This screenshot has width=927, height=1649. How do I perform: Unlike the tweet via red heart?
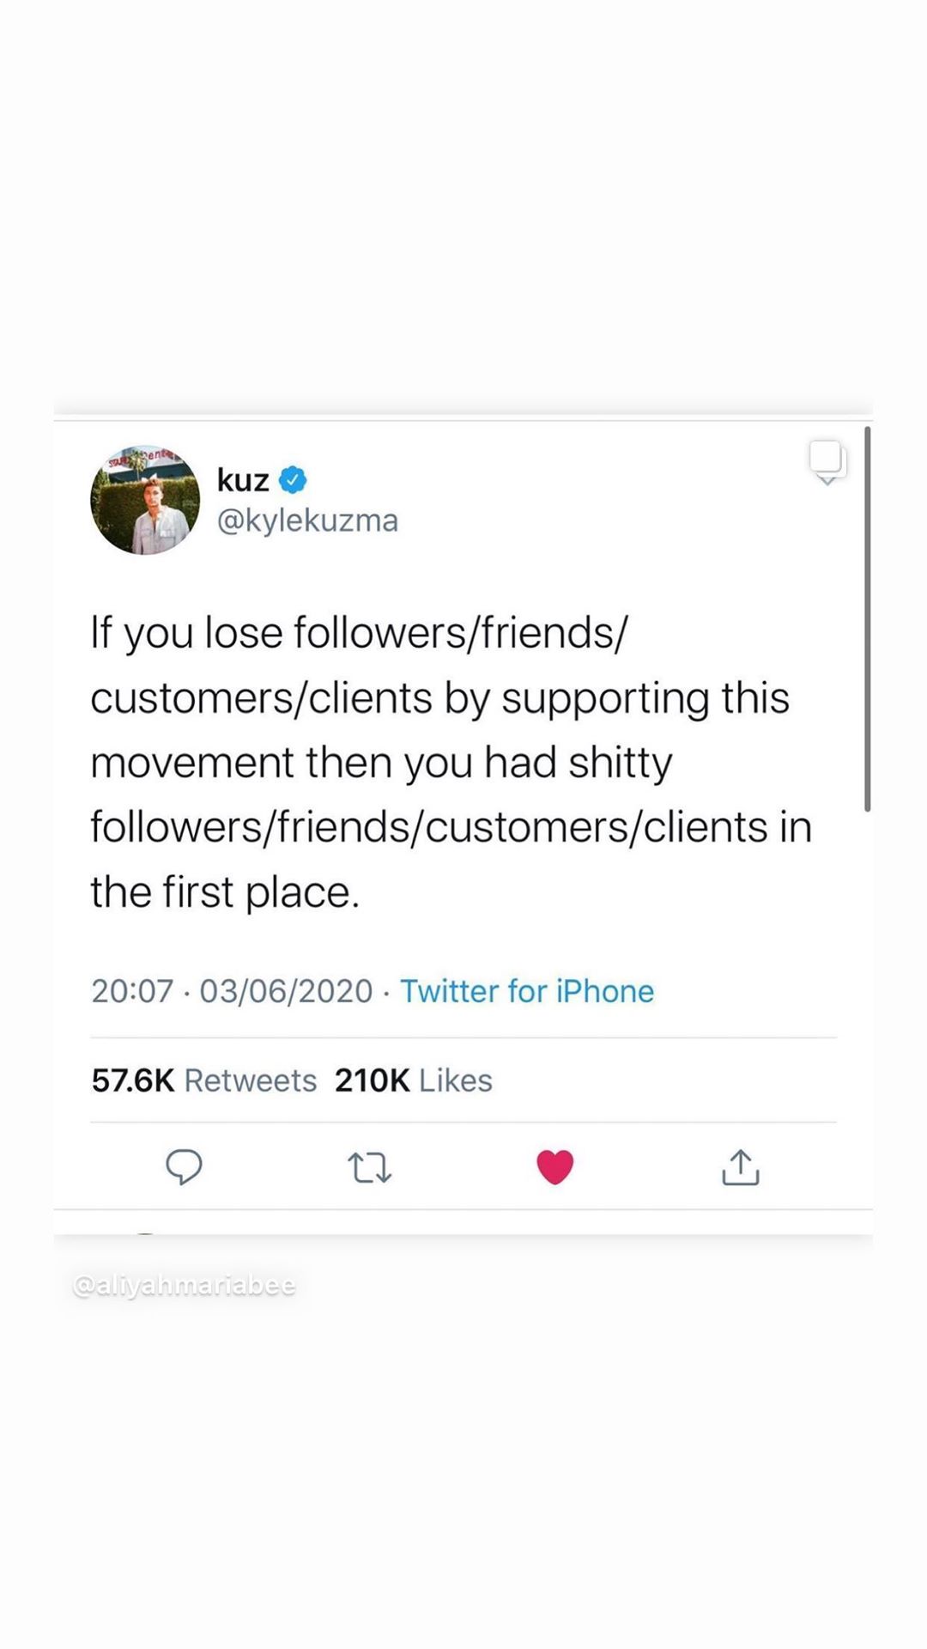pyautogui.click(x=554, y=1167)
